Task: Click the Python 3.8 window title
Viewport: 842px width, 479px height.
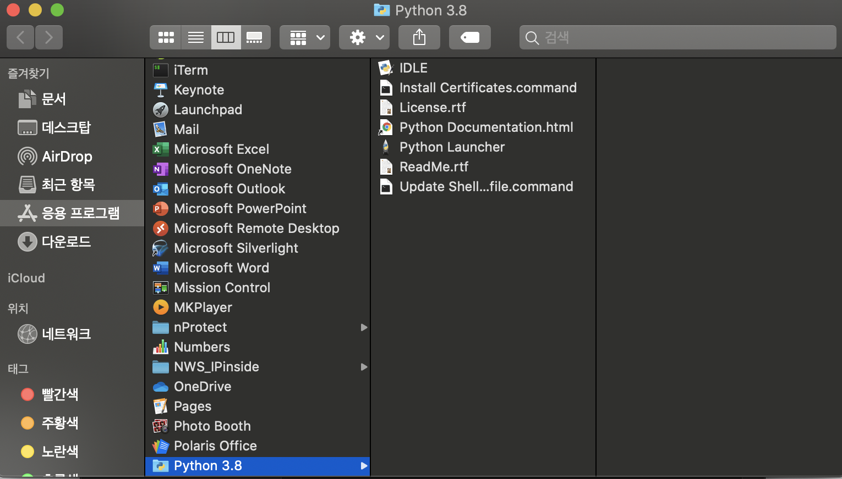Action: pos(431,10)
